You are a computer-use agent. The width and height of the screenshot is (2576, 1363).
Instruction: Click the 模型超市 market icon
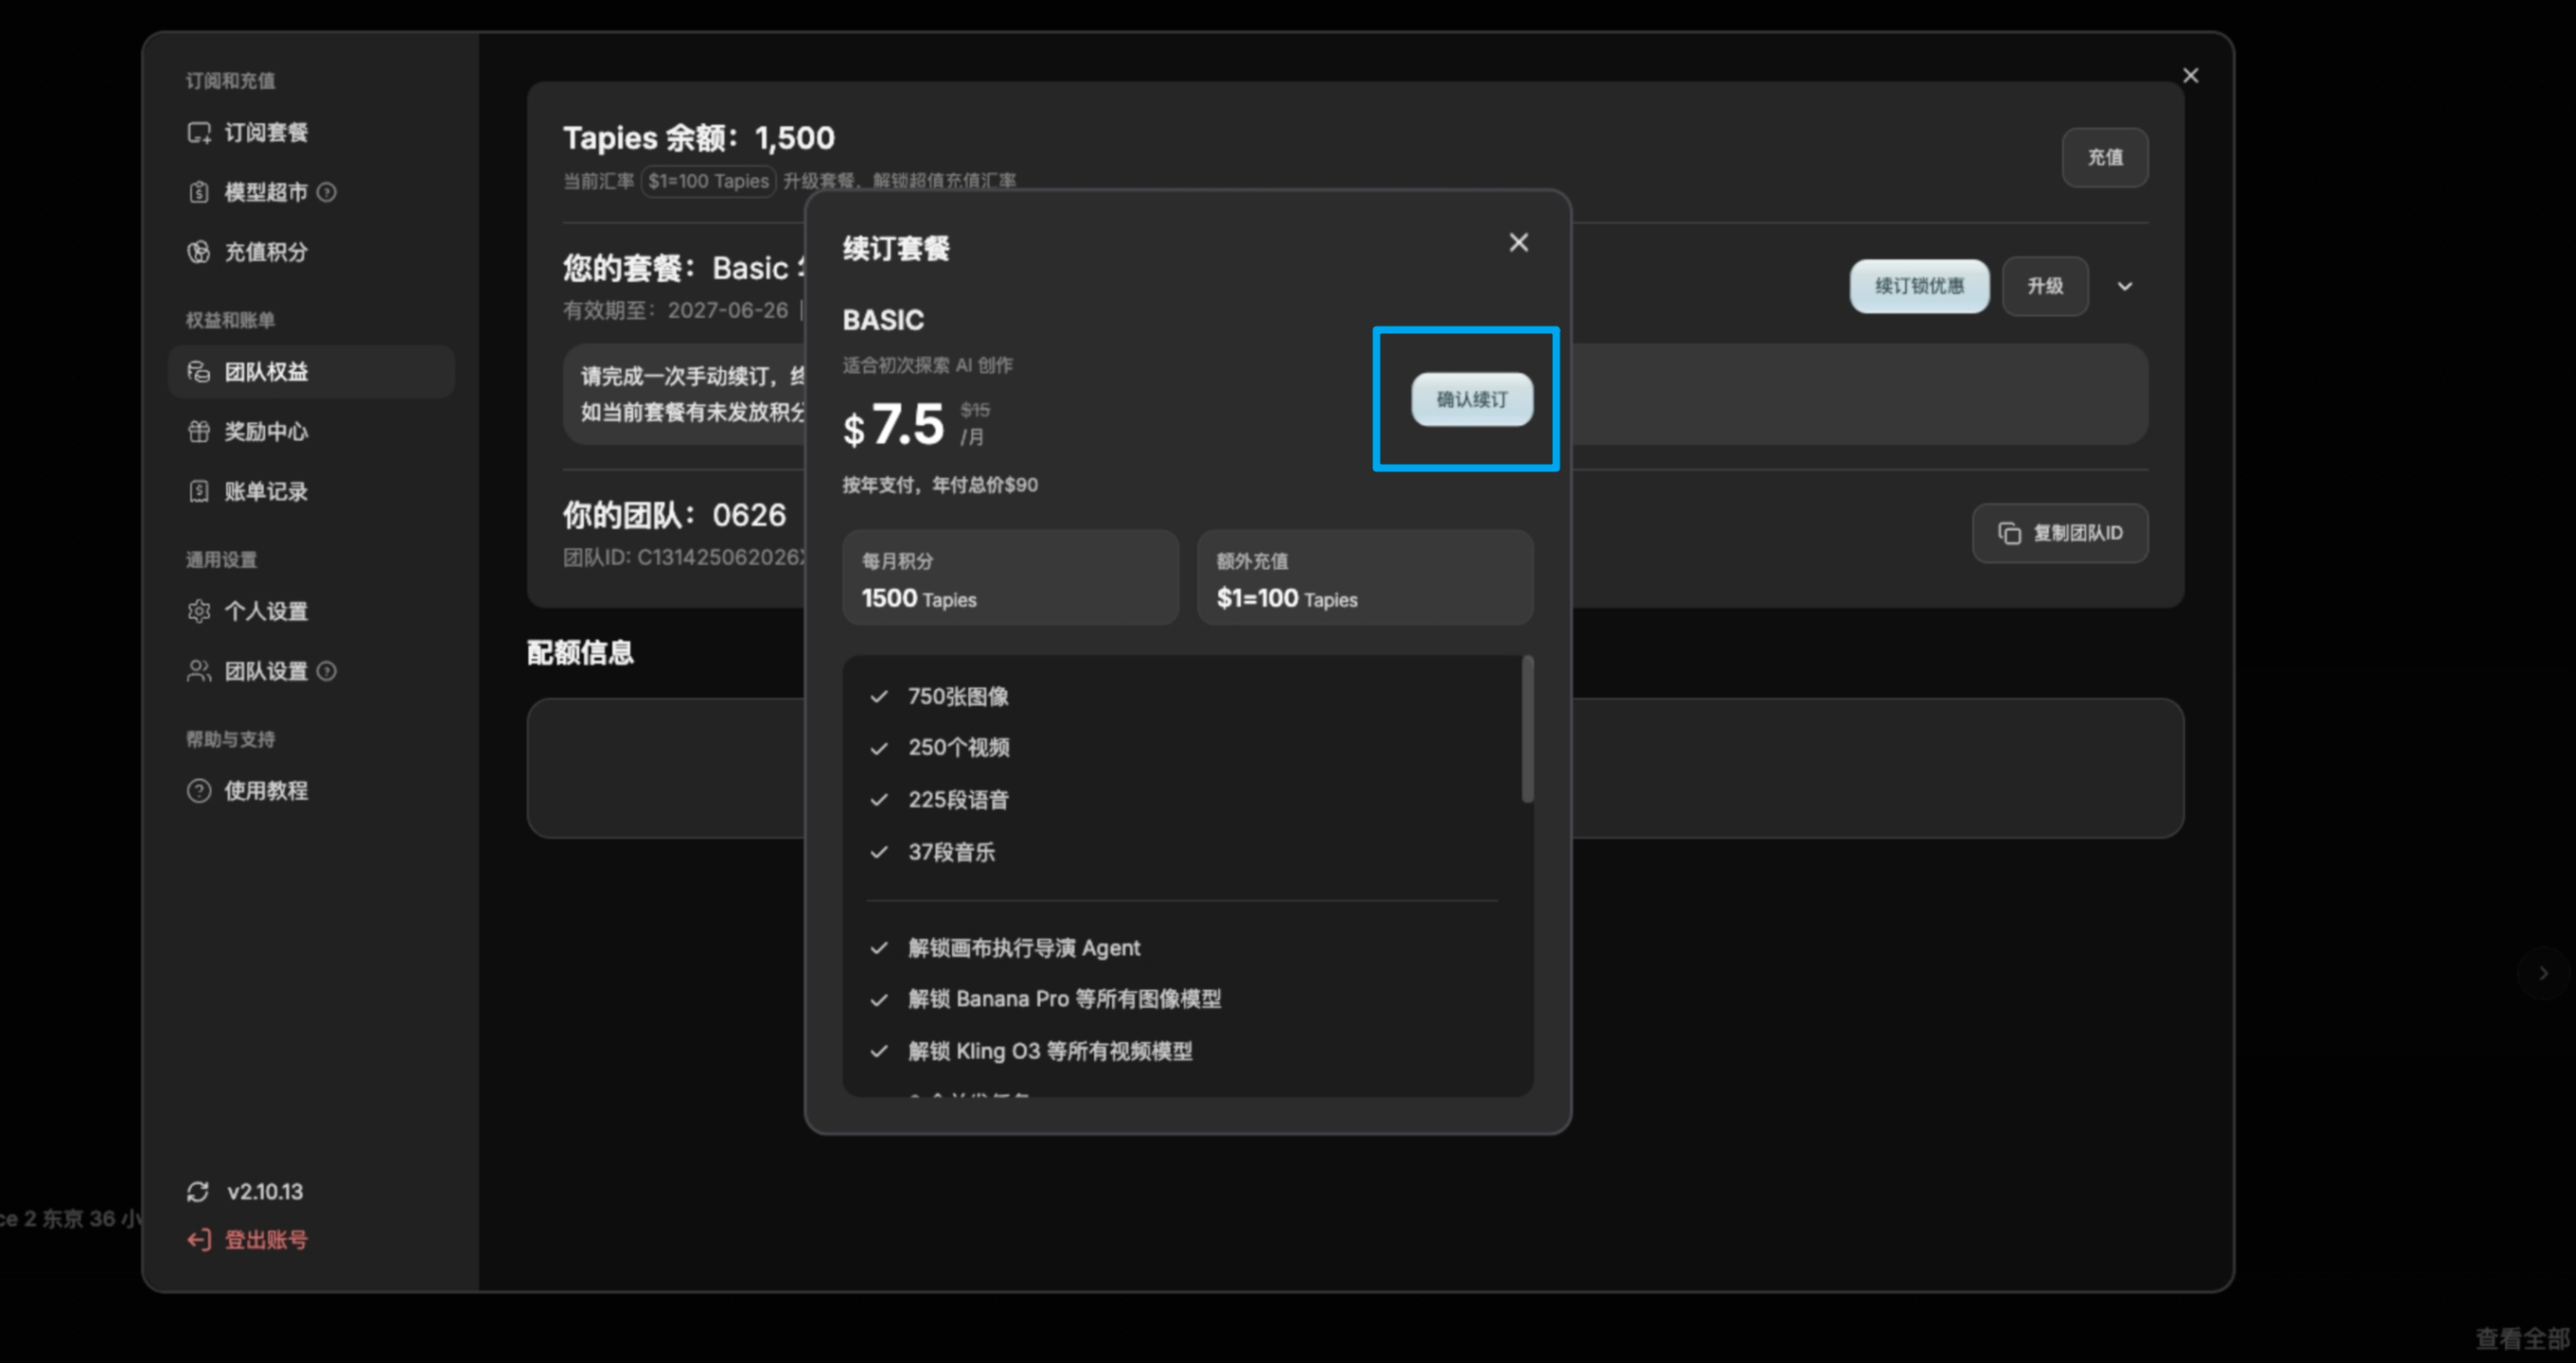199,192
